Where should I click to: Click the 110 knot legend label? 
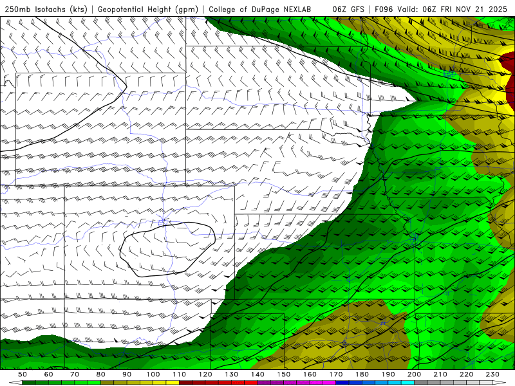coord(180,374)
